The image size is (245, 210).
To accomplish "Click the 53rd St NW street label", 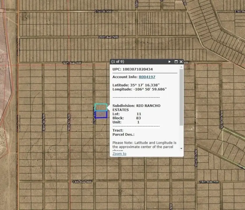I will pos(197,161).
